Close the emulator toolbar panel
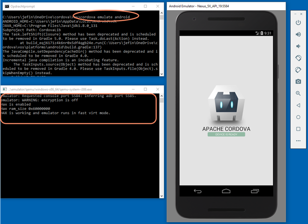The height and width of the screenshot is (224, 308). (301, 14)
